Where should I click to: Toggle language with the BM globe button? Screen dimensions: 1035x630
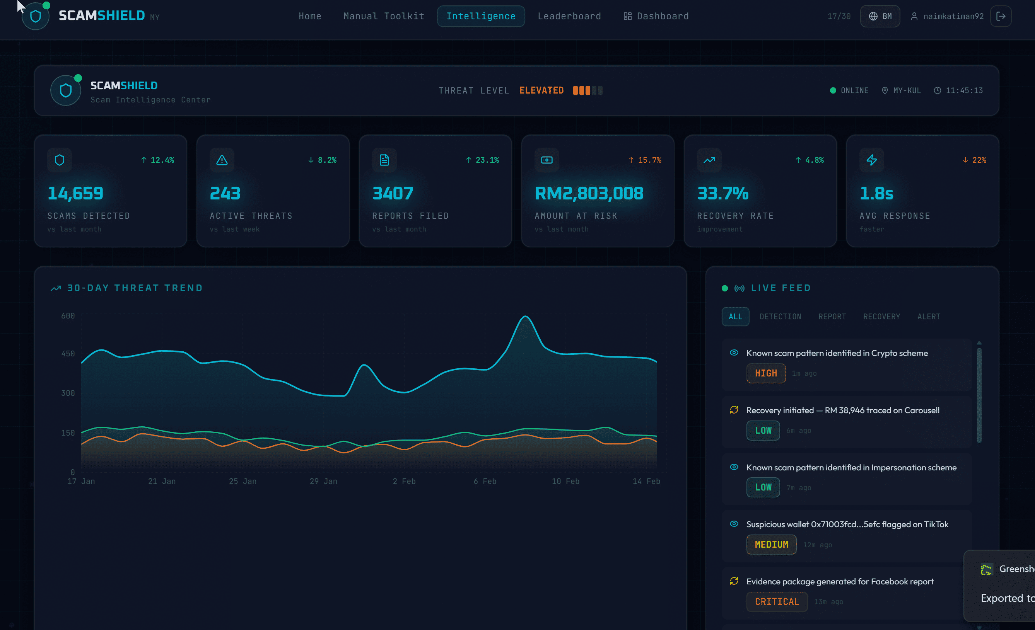880,16
